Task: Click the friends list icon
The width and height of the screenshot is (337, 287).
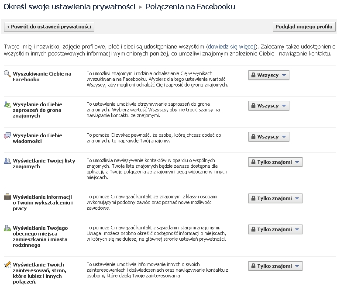Action: click(7, 161)
